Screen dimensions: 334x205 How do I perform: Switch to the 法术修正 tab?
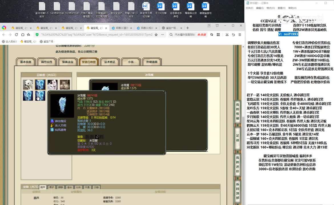[x=110, y=62]
